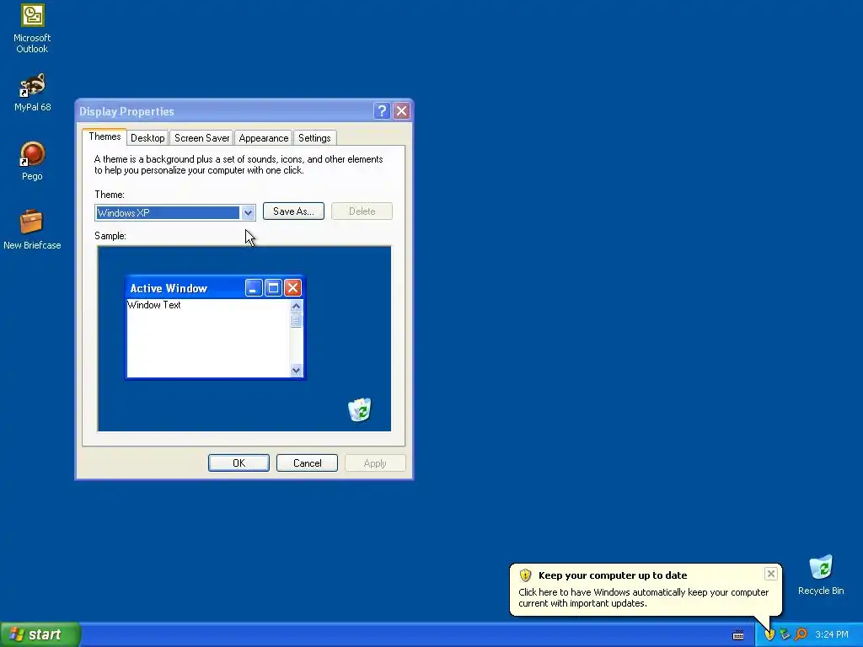863x647 pixels.
Task: Click the maximize button in the sample Active Window
Action: [x=273, y=288]
